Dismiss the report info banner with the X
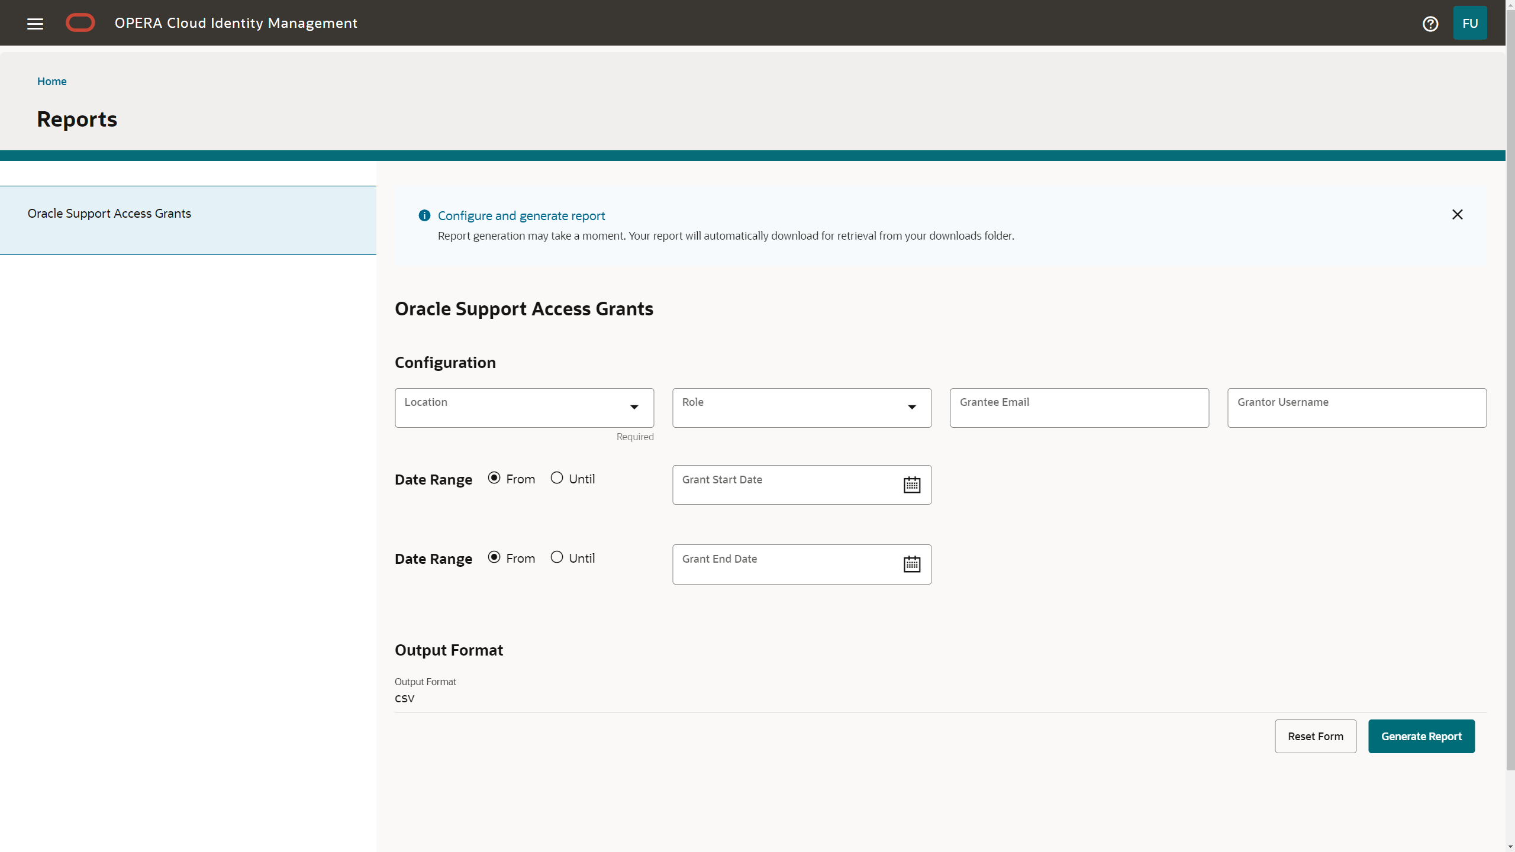 pos(1458,214)
